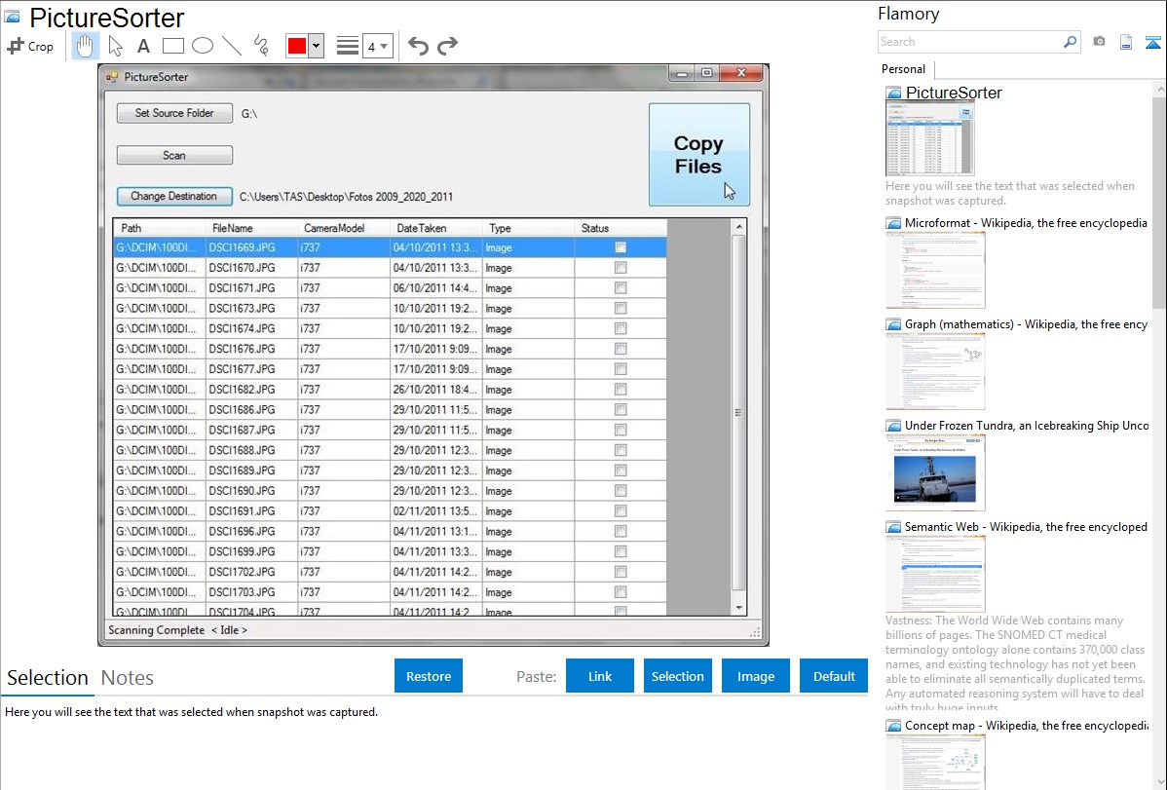Capture a snapshot with camera icon
The width and height of the screenshot is (1167, 790).
click(x=1099, y=42)
